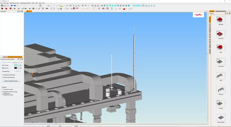This screenshot has height=127, width=231.
Task: Select the Toolbox tab on right panel
Action: coord(212,11)
